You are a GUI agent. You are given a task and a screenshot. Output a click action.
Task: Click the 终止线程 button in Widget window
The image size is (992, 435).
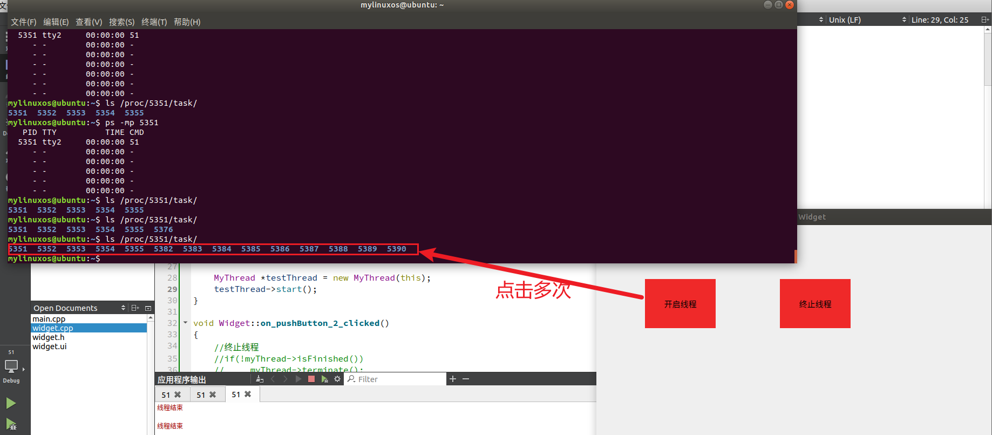(815, 304)
